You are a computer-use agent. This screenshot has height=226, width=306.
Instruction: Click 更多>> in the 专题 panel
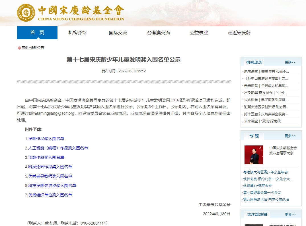pyautogui.click(x=290, y=136)
